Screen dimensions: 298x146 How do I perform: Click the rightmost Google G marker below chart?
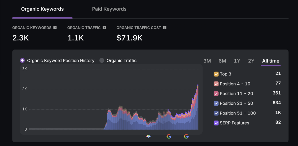point(186,136)
